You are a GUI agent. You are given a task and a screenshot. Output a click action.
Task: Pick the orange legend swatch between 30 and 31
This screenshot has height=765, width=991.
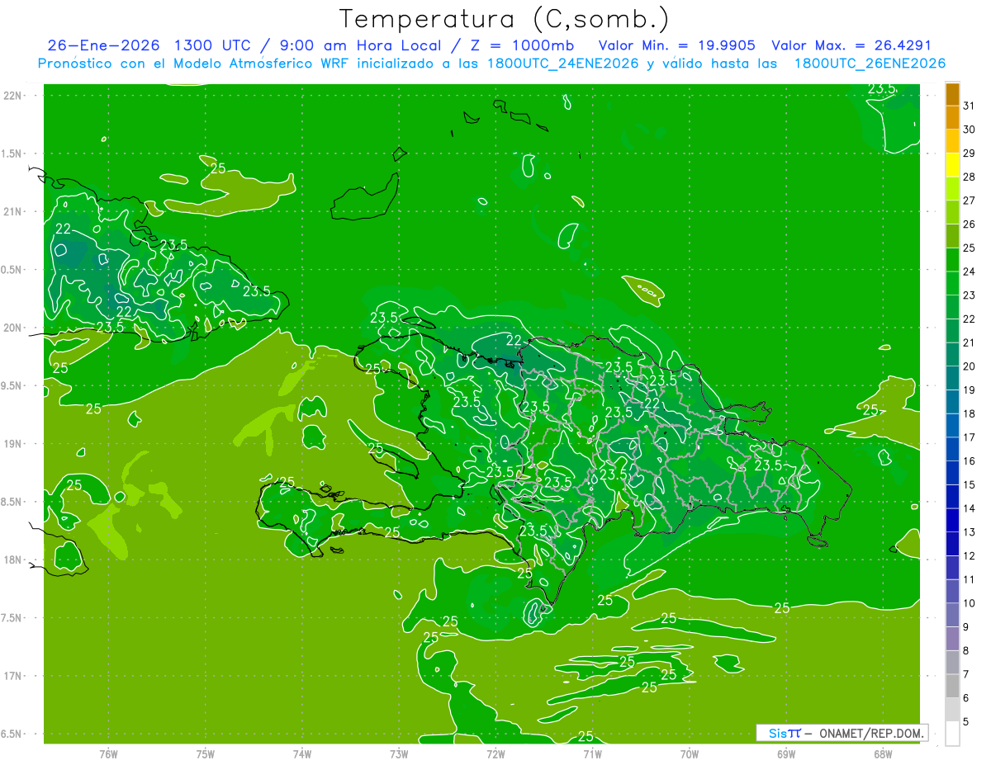point(952,118)
